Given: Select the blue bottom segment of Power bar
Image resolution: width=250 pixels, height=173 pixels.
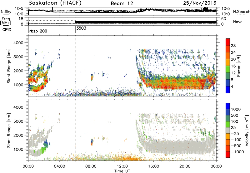Looking at the screenshot, I should pyautogui.click(x=228, y=90).
